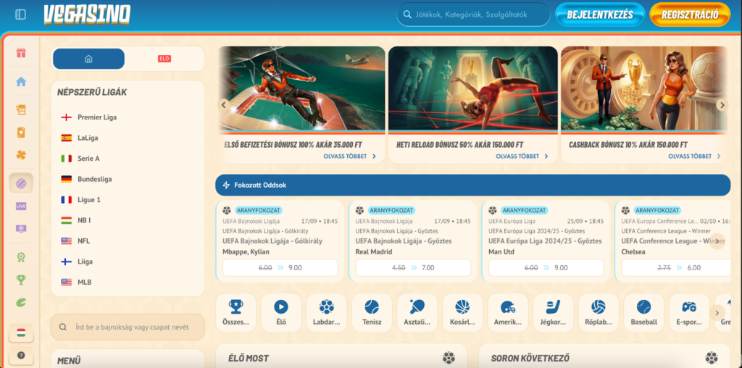
Task: Open the slot machine icon in sidebar
Action: 21,110
